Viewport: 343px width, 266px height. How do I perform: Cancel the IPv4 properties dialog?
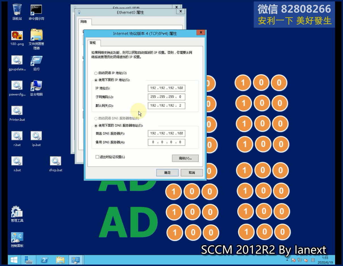pyautogui.click(x=192, y=172)
